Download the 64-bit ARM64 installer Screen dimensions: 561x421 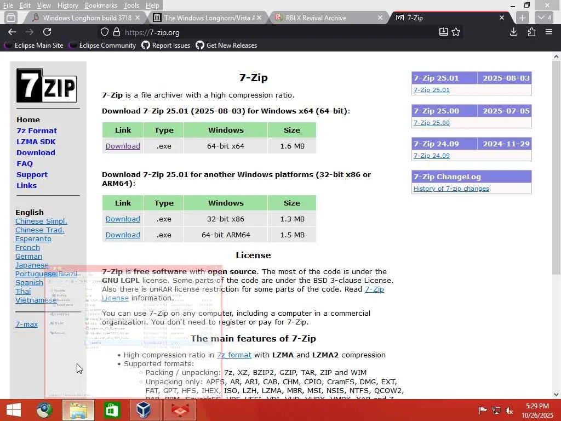[x=123, y=235]
